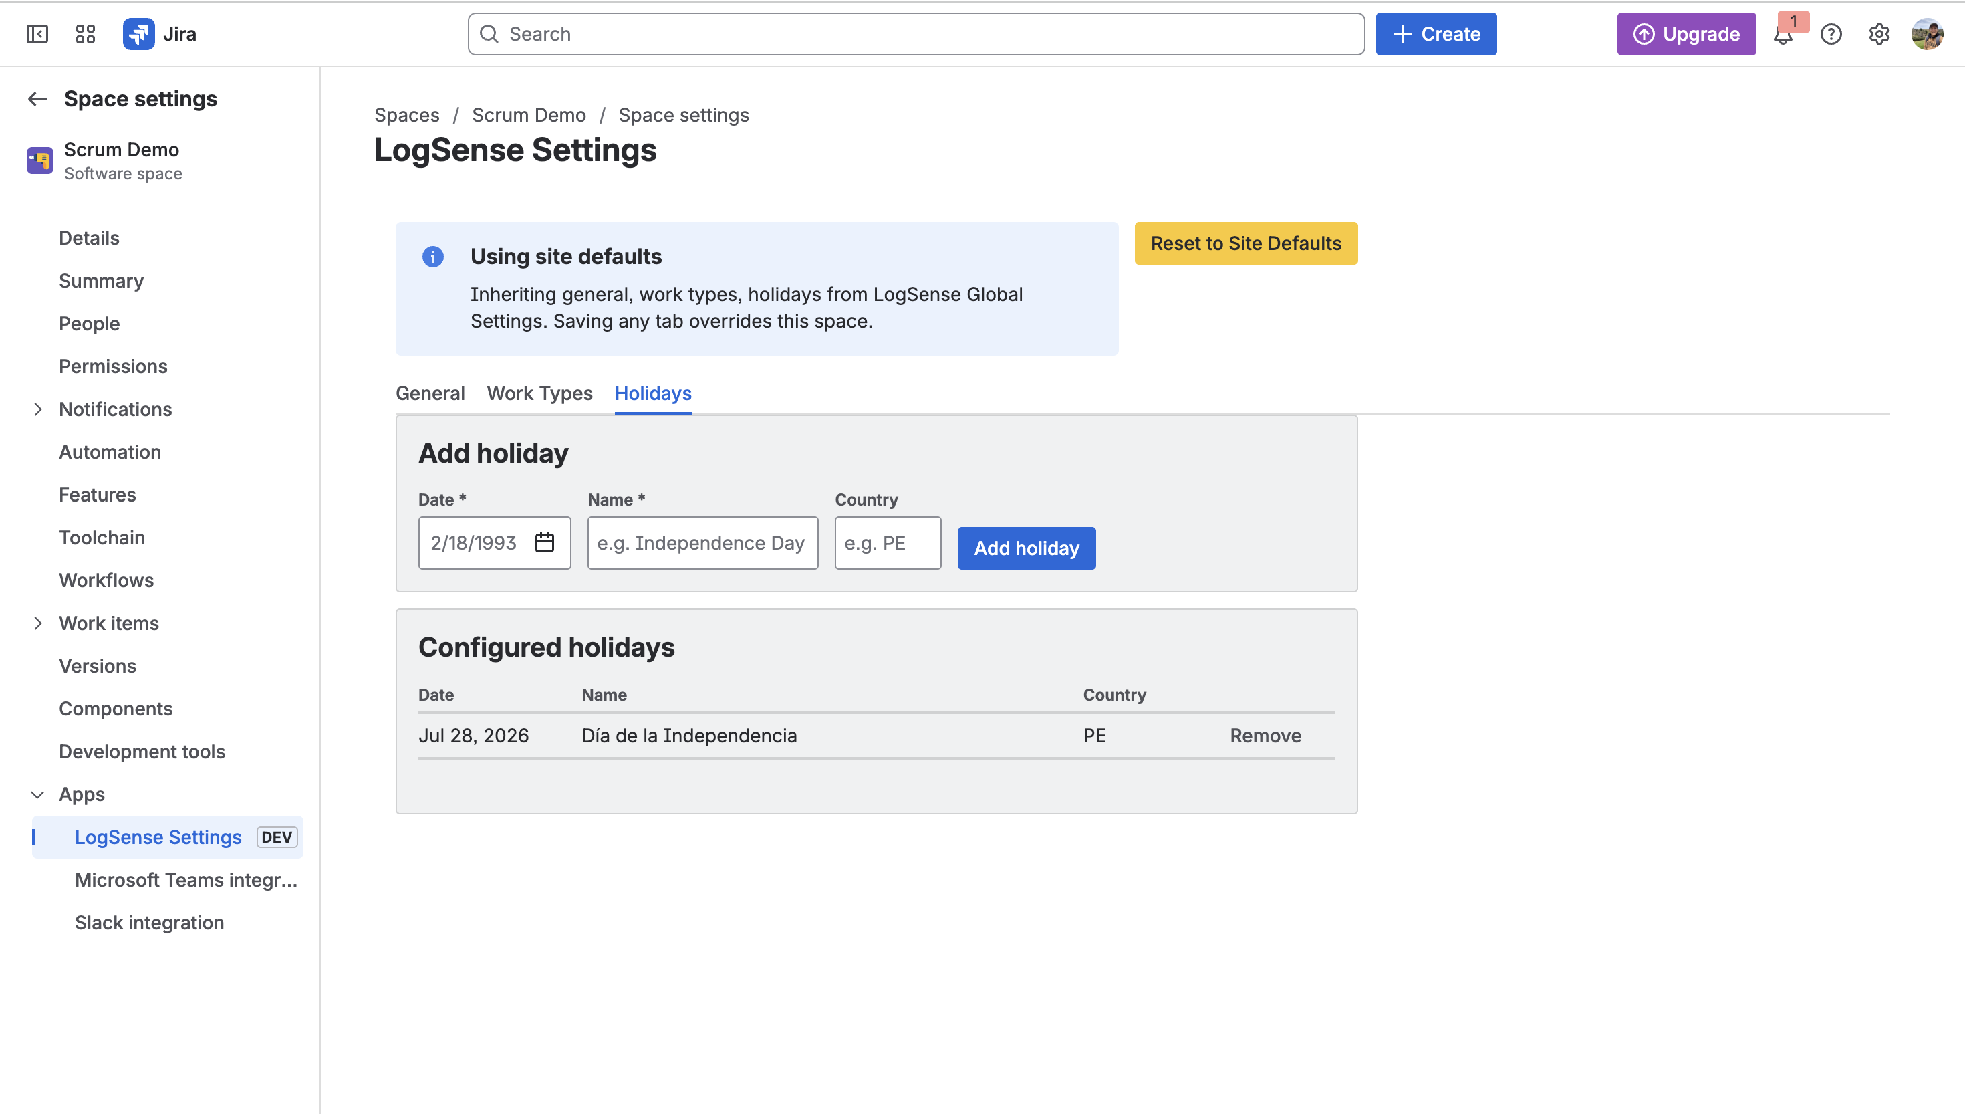This screenshot has height=1114, width=1965.
Task: Focus the Search field
Action: coord(916,34)
